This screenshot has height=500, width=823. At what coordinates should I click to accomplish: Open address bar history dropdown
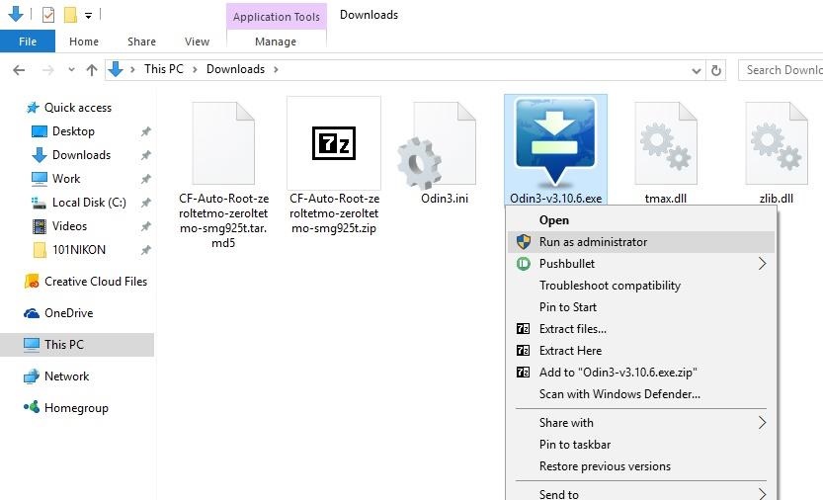696,70
